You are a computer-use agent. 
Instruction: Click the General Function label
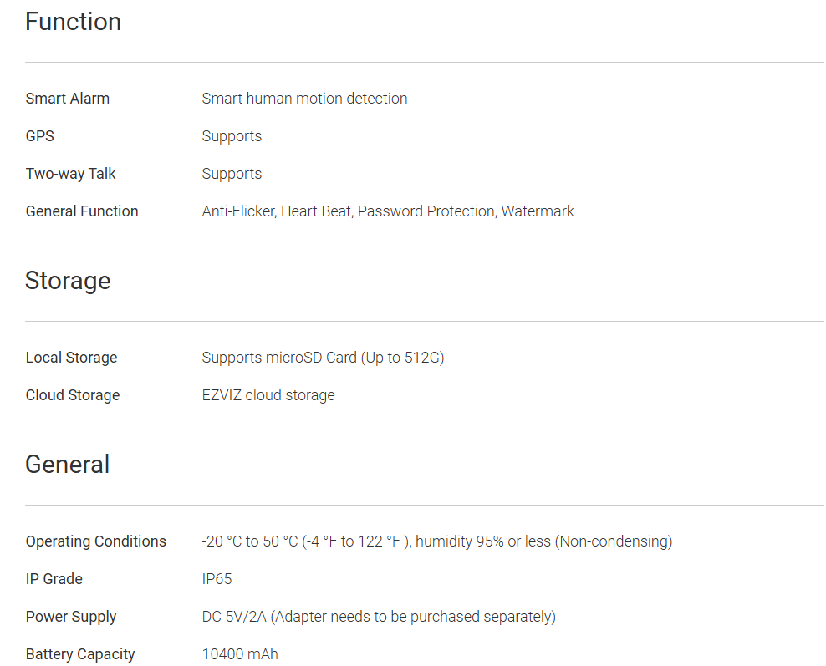[82, 211]
